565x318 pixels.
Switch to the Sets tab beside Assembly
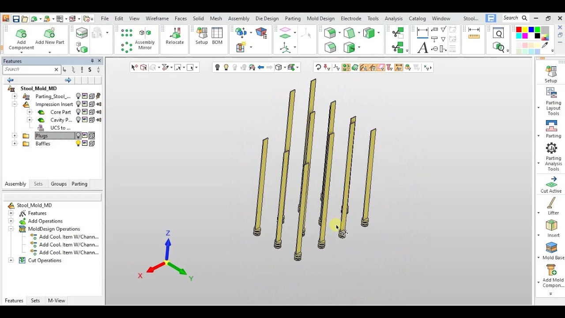pyautogui.click(x=38, y=184)
